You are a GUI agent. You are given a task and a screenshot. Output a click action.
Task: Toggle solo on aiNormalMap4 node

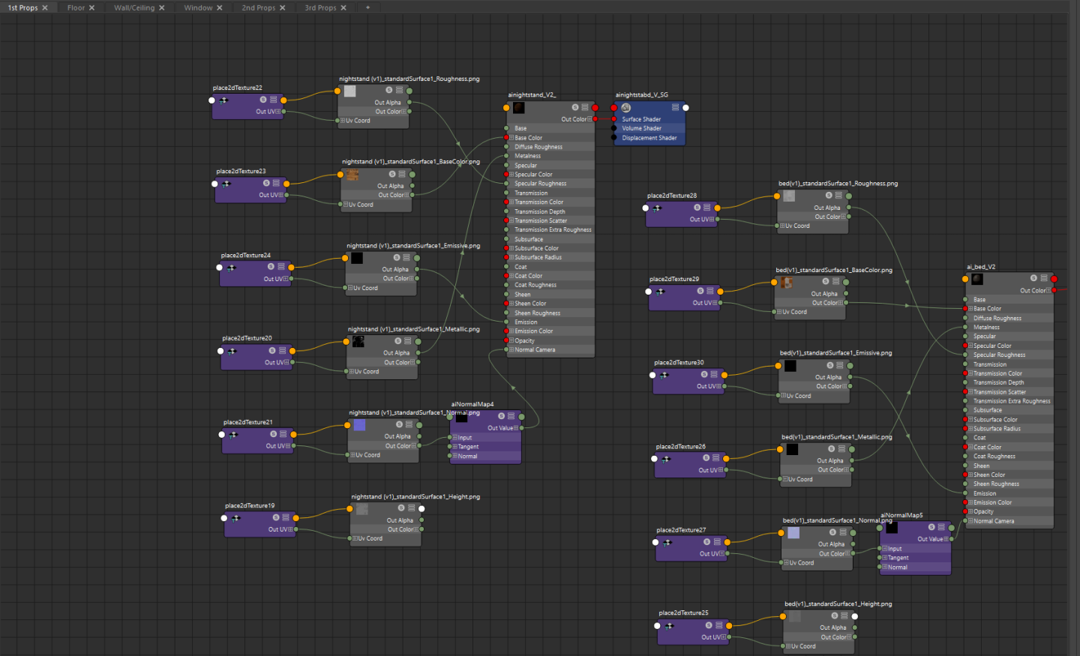point(502,416)
